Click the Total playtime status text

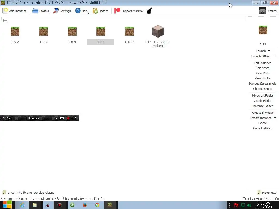point(261,199)
